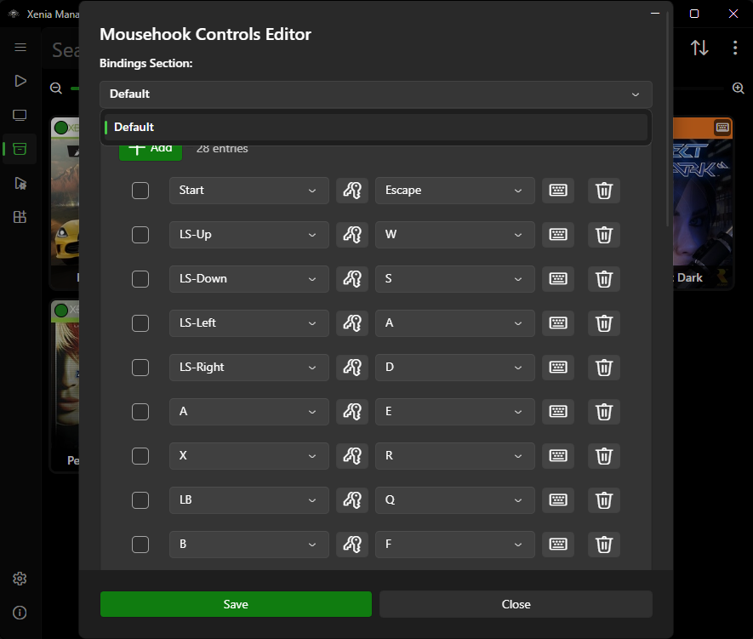The image size is (753, 639).
Task: Open the LS-Up controller button dropdown
Action: [x=248, y=235]
